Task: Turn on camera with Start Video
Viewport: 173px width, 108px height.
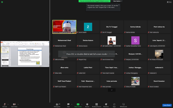Action: [x=14, y=105]
